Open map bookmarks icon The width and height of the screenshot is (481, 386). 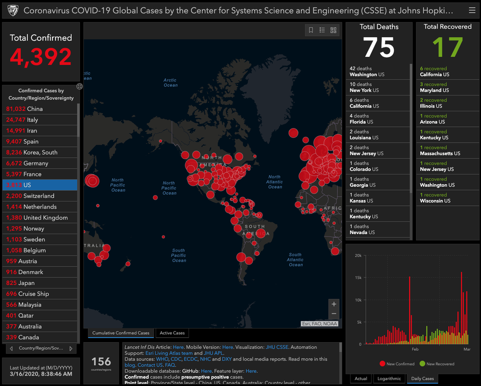coord(311,30)
